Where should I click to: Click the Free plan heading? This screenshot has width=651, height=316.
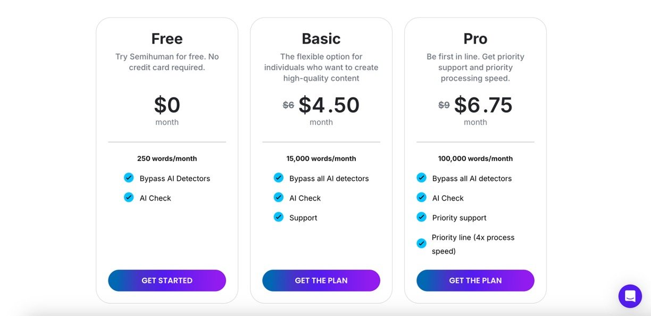167,39
